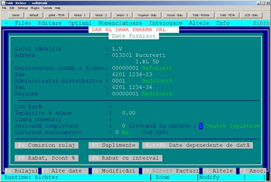Select the UCB - Balu session
Viewport: 271px width, 182px height.
coord(251,15)
